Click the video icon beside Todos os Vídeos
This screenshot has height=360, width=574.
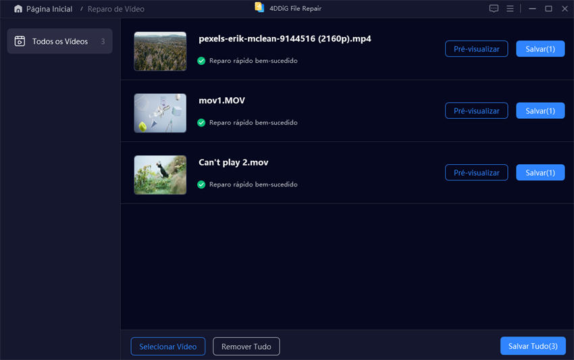20,41
